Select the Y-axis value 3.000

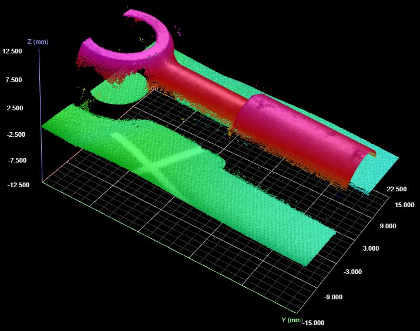point(371,248)
